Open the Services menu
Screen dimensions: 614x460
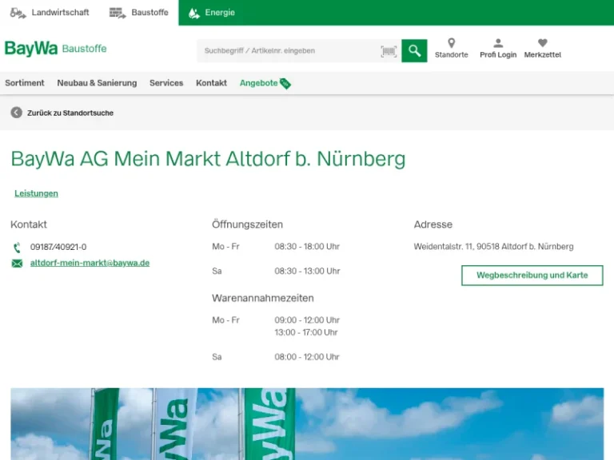(166, 83)
